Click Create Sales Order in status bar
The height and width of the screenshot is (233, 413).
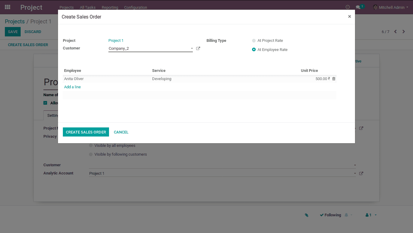28,45
